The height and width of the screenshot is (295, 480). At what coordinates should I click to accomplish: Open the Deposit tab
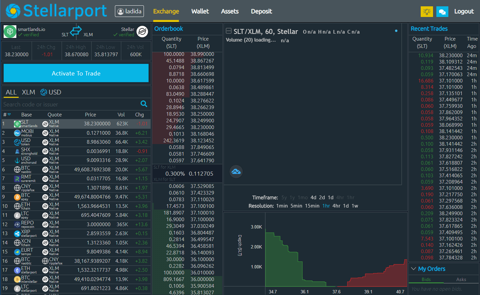[261, 11]
